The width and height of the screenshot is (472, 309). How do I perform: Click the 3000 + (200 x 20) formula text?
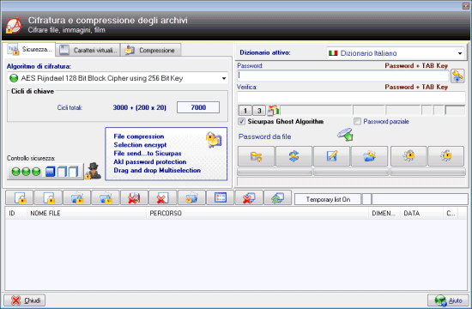139,107
